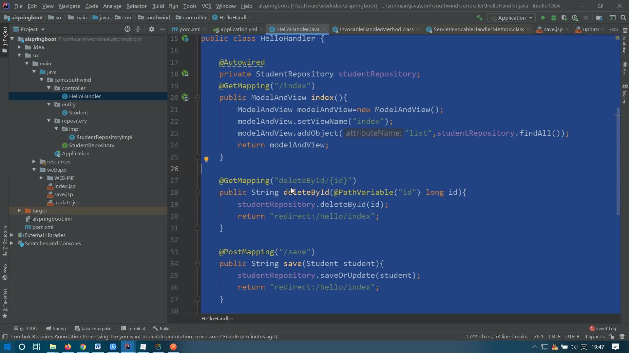
Task: Expand the target folder
Action: click(19, 210)
